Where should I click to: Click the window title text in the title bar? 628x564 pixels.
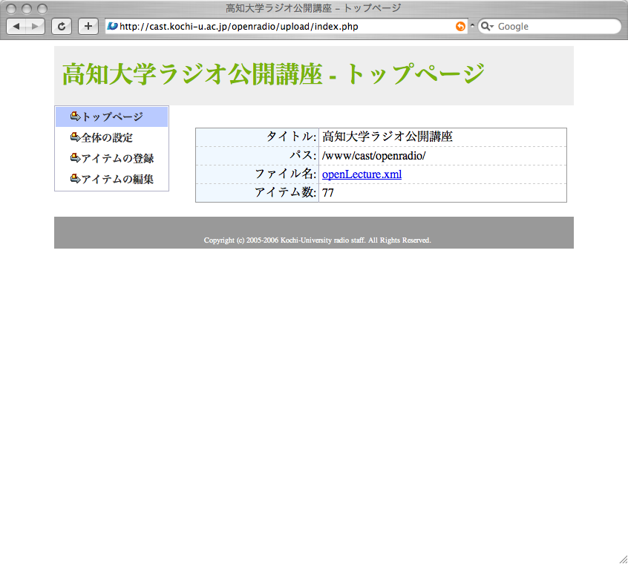pos(313,8)
